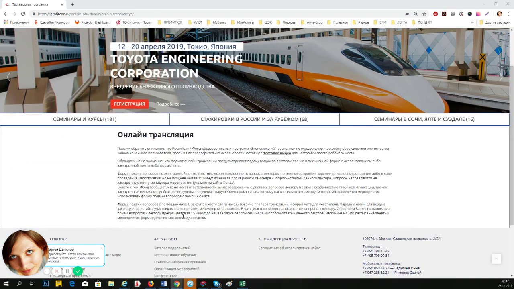The image size is (514, 289).
Task: Open the ПРОФИТКОН bookmark folder
Action: tap(171, 22)
